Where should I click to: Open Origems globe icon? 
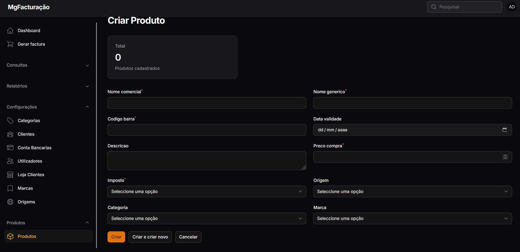coord(10,202)
